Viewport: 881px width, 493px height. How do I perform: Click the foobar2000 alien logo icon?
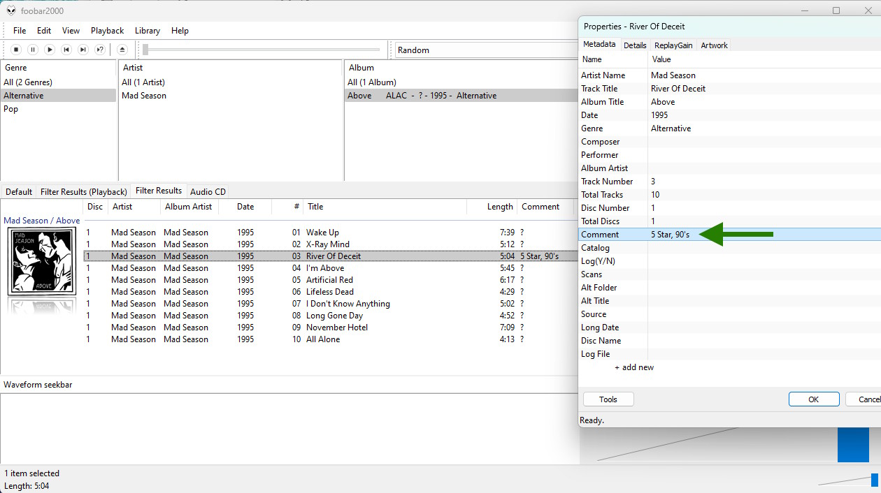point(12,11)
